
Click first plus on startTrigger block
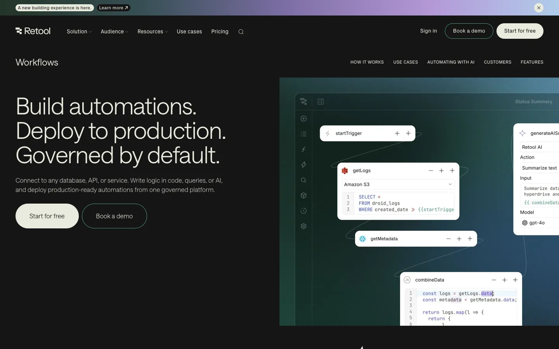(397, 133)
